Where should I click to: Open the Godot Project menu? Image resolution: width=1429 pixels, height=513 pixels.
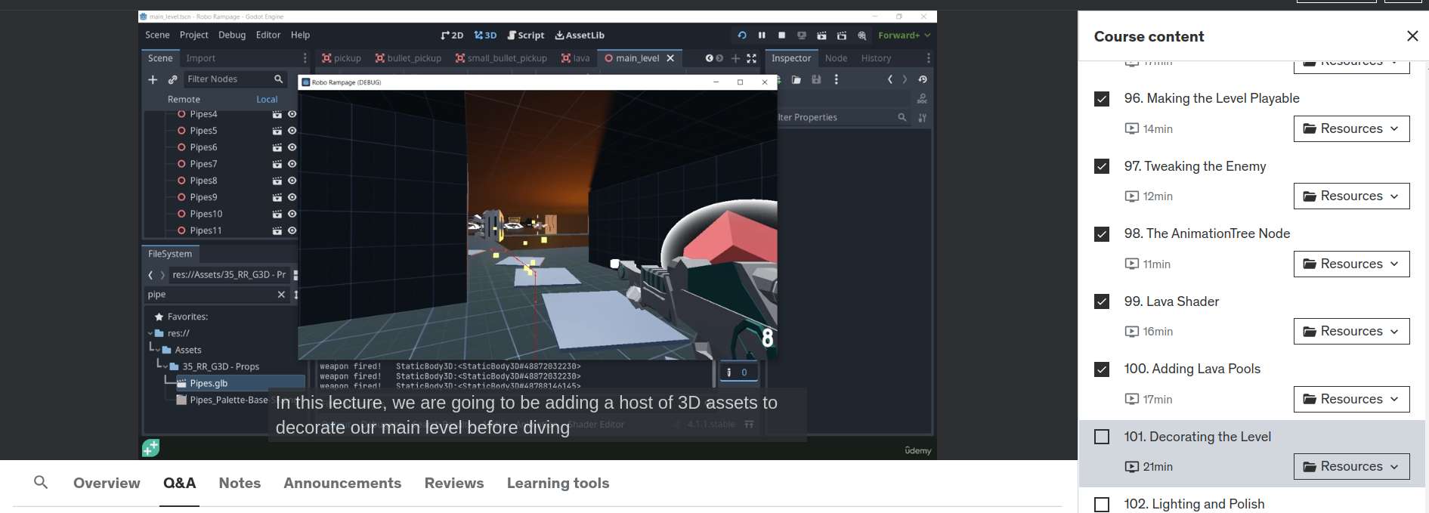pos(193,35)
